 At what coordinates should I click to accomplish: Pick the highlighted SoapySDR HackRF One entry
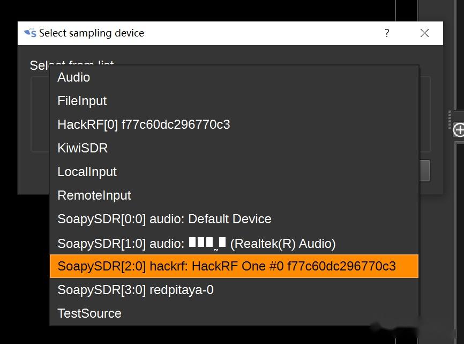(226, 266)
